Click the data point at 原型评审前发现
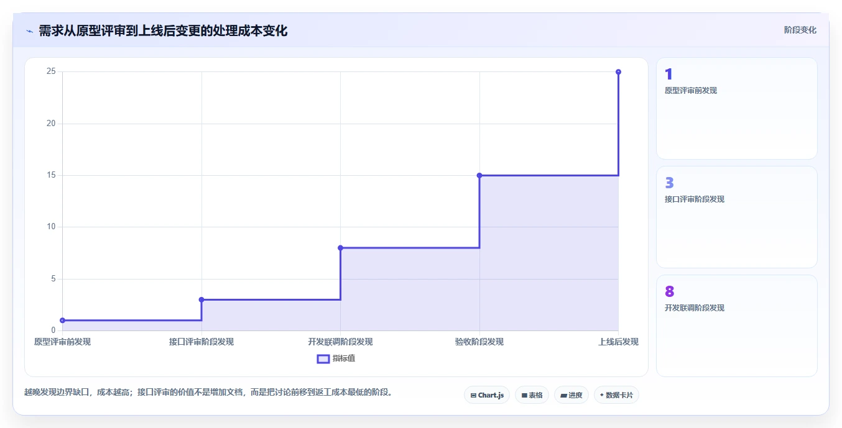 62,321
